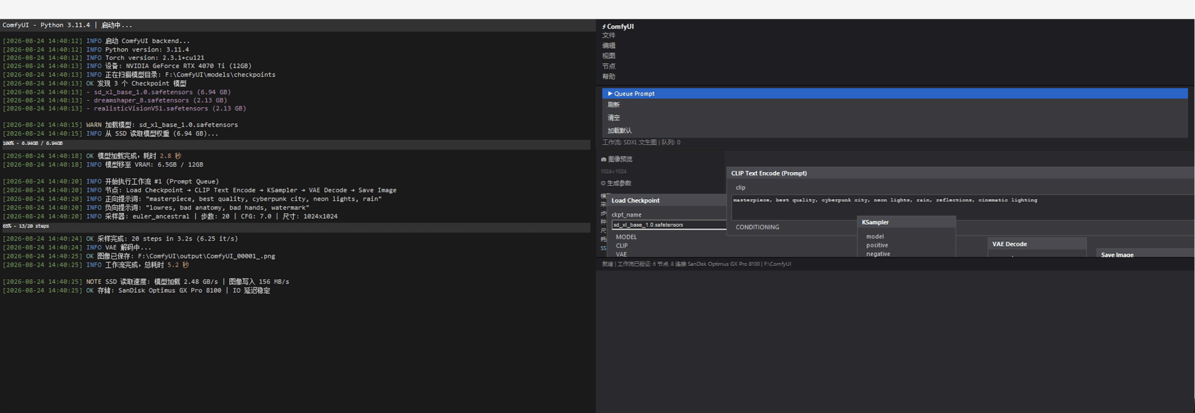The height and width of the screenshot is (413, 1195).
Task: Click the 模型移至 VRAM 6.5GB log line
Action: coord(103,164)
